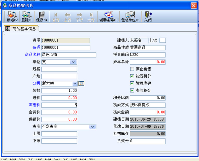Screen dimensions: 199x161
Task: Expand the 单位 dropdown
Action: coord(73,62)
